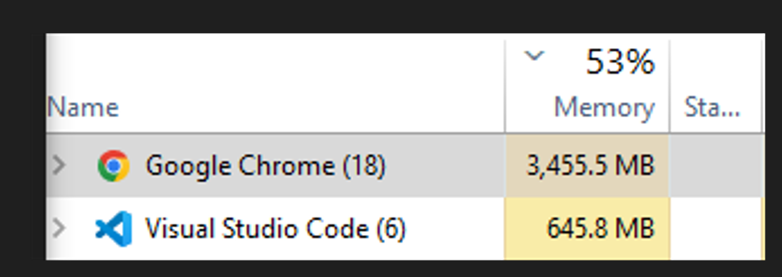Click the empty space right of Google Chrome (18)
The height and width of the screenshot is (277, 782).
pyautogui.click(x=445, y=166)
